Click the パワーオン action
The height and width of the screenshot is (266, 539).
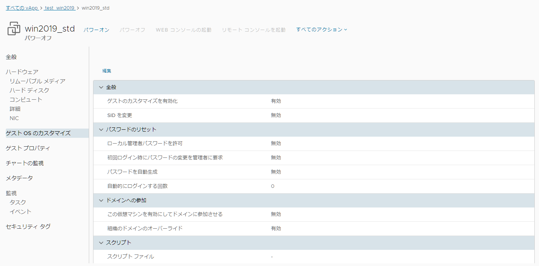pyautogui.click(x=97, y=30)
